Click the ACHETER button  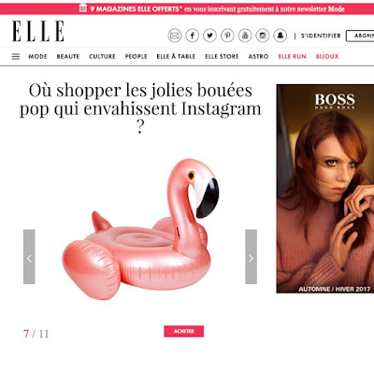pos(184,331)
